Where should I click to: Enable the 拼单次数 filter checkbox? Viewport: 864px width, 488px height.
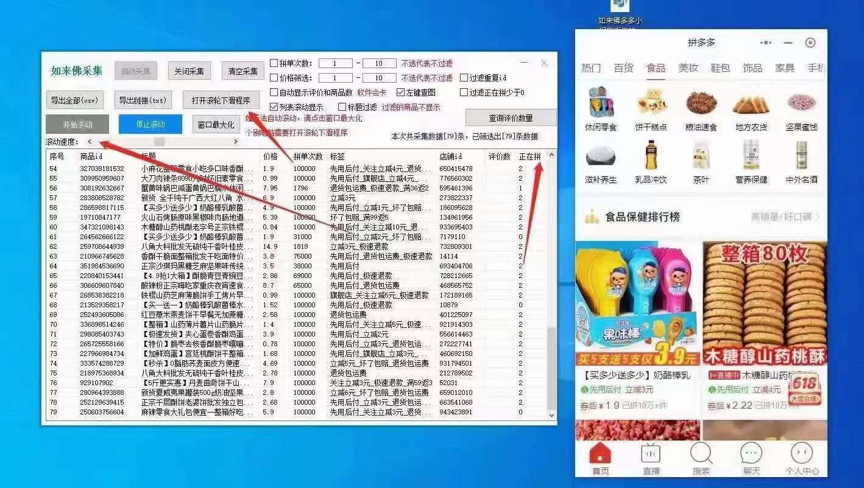(274, 63)
